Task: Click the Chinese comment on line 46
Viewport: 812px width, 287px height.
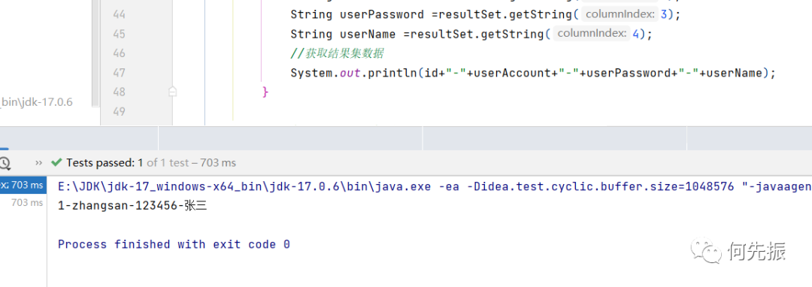Action: coord(337,53)
